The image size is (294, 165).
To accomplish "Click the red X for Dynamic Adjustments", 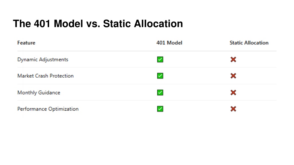I will pos(233,60).
